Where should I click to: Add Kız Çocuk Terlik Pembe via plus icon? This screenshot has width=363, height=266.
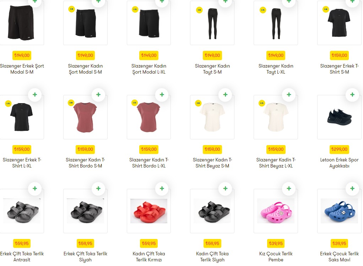(289, 188)
